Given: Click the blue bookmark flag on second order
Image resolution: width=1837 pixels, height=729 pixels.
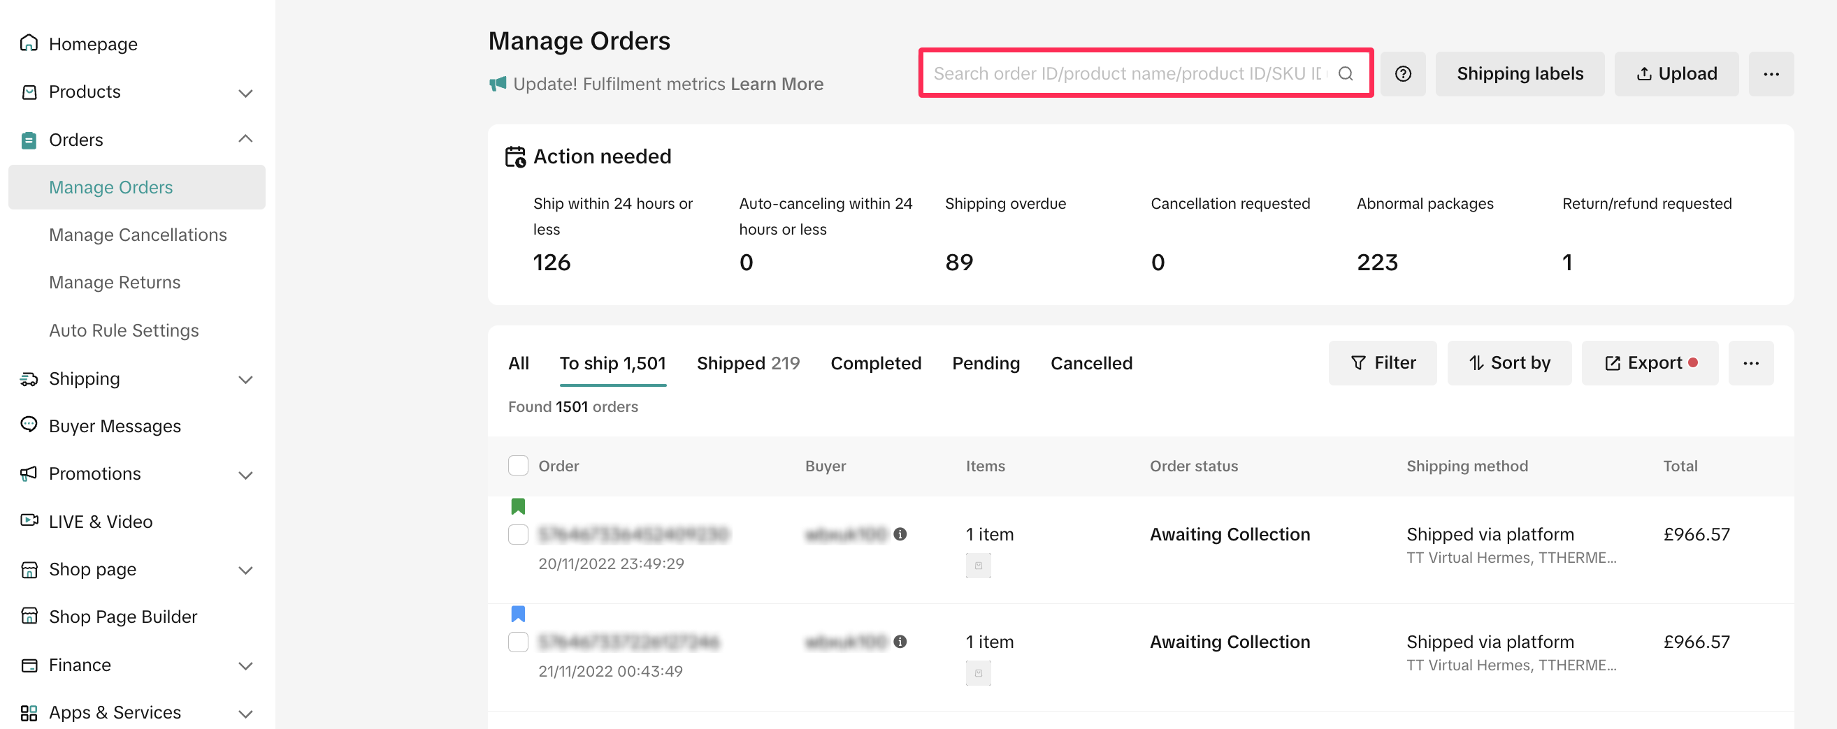Looking at the screenshot, I should click(518, 614).
